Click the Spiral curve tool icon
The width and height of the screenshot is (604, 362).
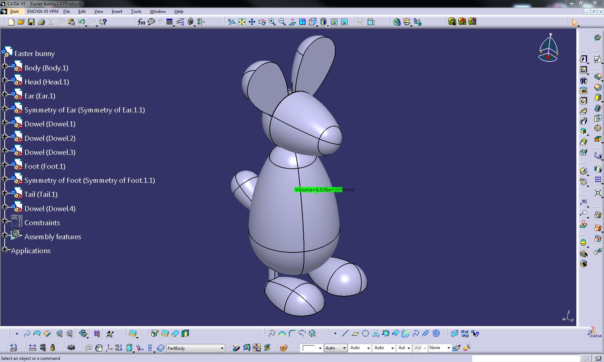tap(436, 333)
